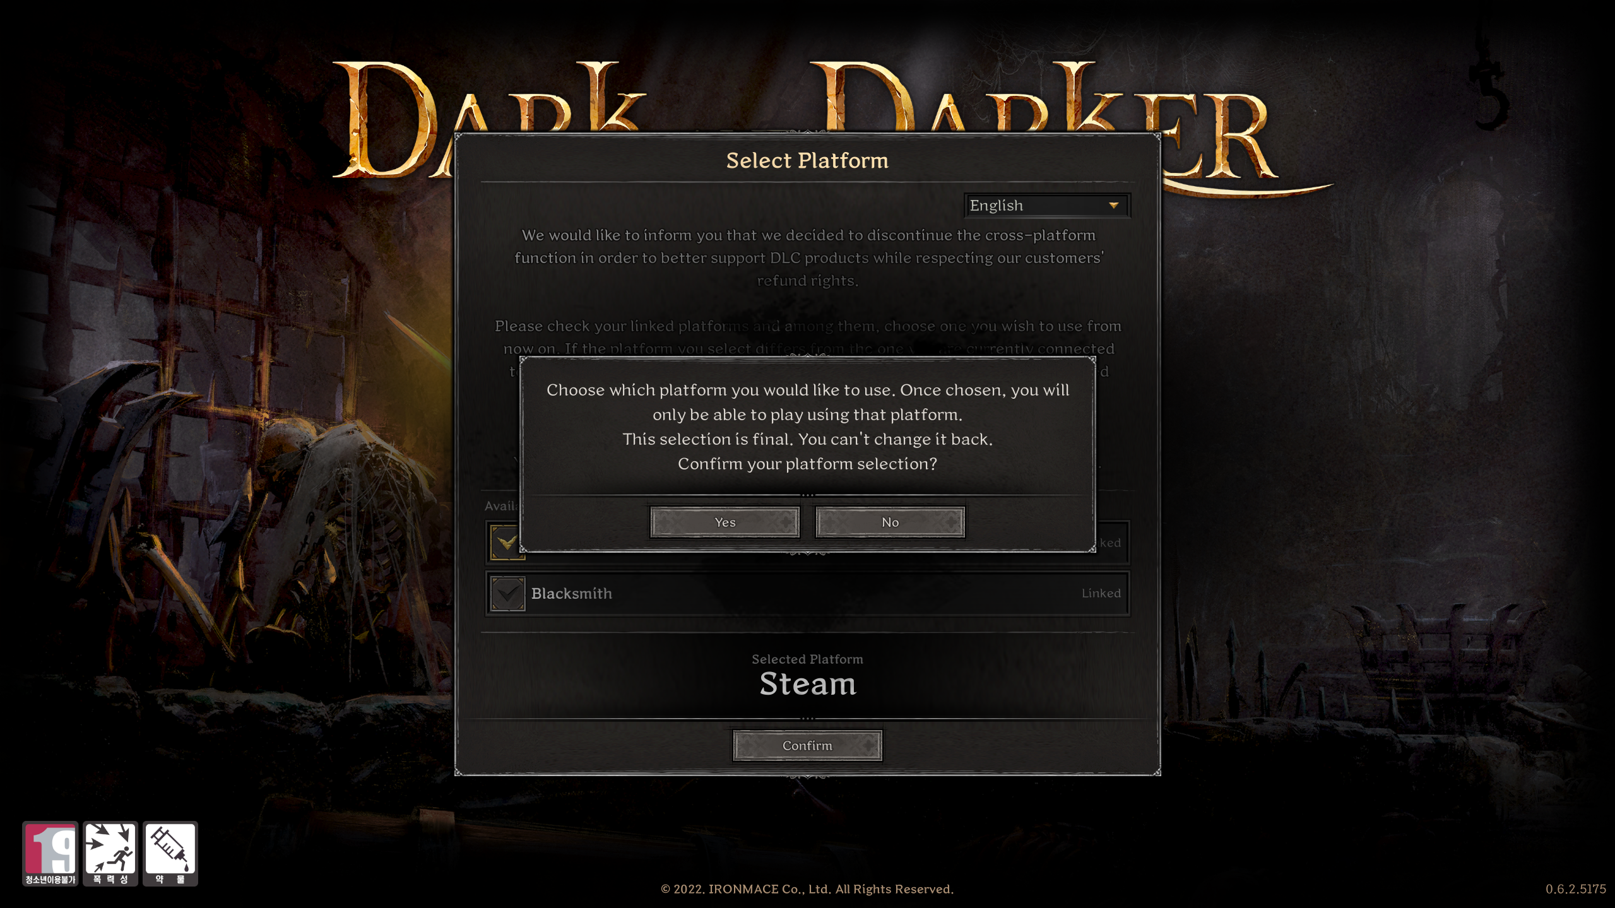1615x908 pixels.
Task: Click the Select Platform dialog title
Action: (x=807, y=160)
